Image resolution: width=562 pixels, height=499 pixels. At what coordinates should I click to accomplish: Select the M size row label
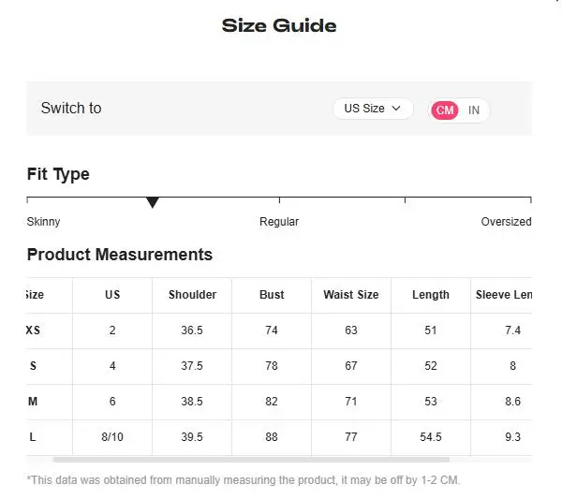pyautogui.click(x=33, y=402)
